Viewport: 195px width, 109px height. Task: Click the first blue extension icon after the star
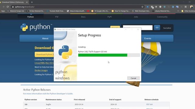point(147,7)
